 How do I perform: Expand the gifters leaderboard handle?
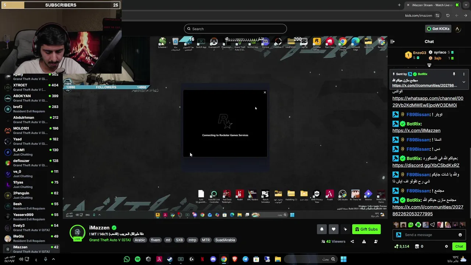429,65
